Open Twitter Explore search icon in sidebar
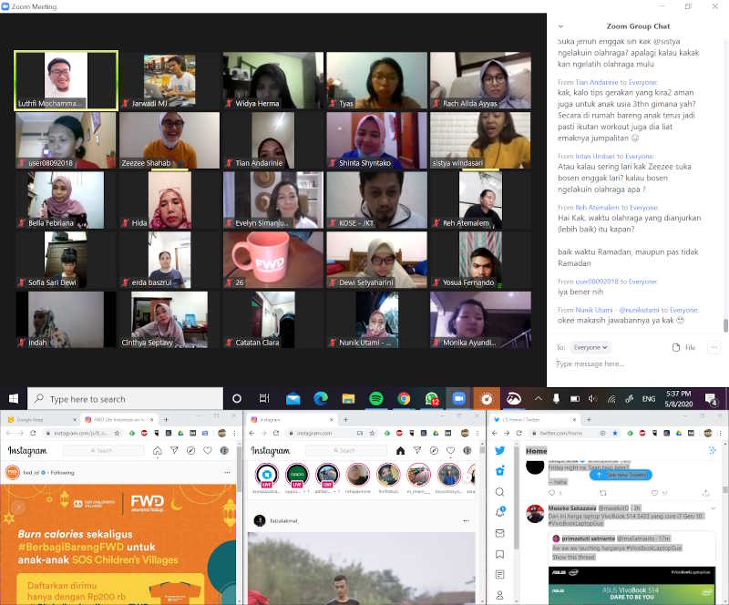Viewport: 729px width, 605px height. point(499,492)
